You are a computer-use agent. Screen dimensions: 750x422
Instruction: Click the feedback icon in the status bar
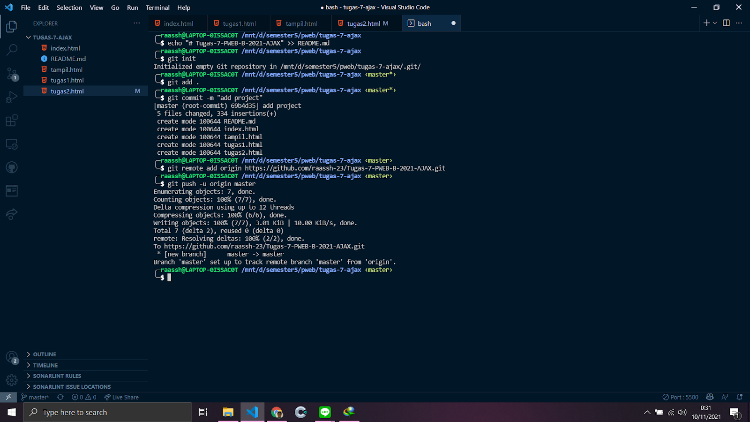[725, 397]
